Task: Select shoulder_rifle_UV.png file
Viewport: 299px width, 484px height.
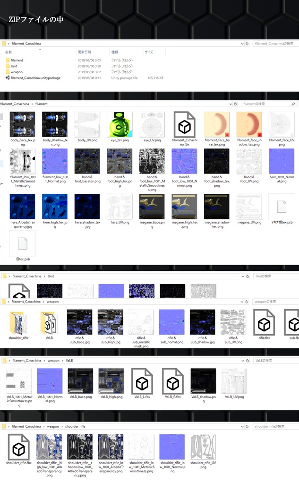Action: click(x=203, y=451)
